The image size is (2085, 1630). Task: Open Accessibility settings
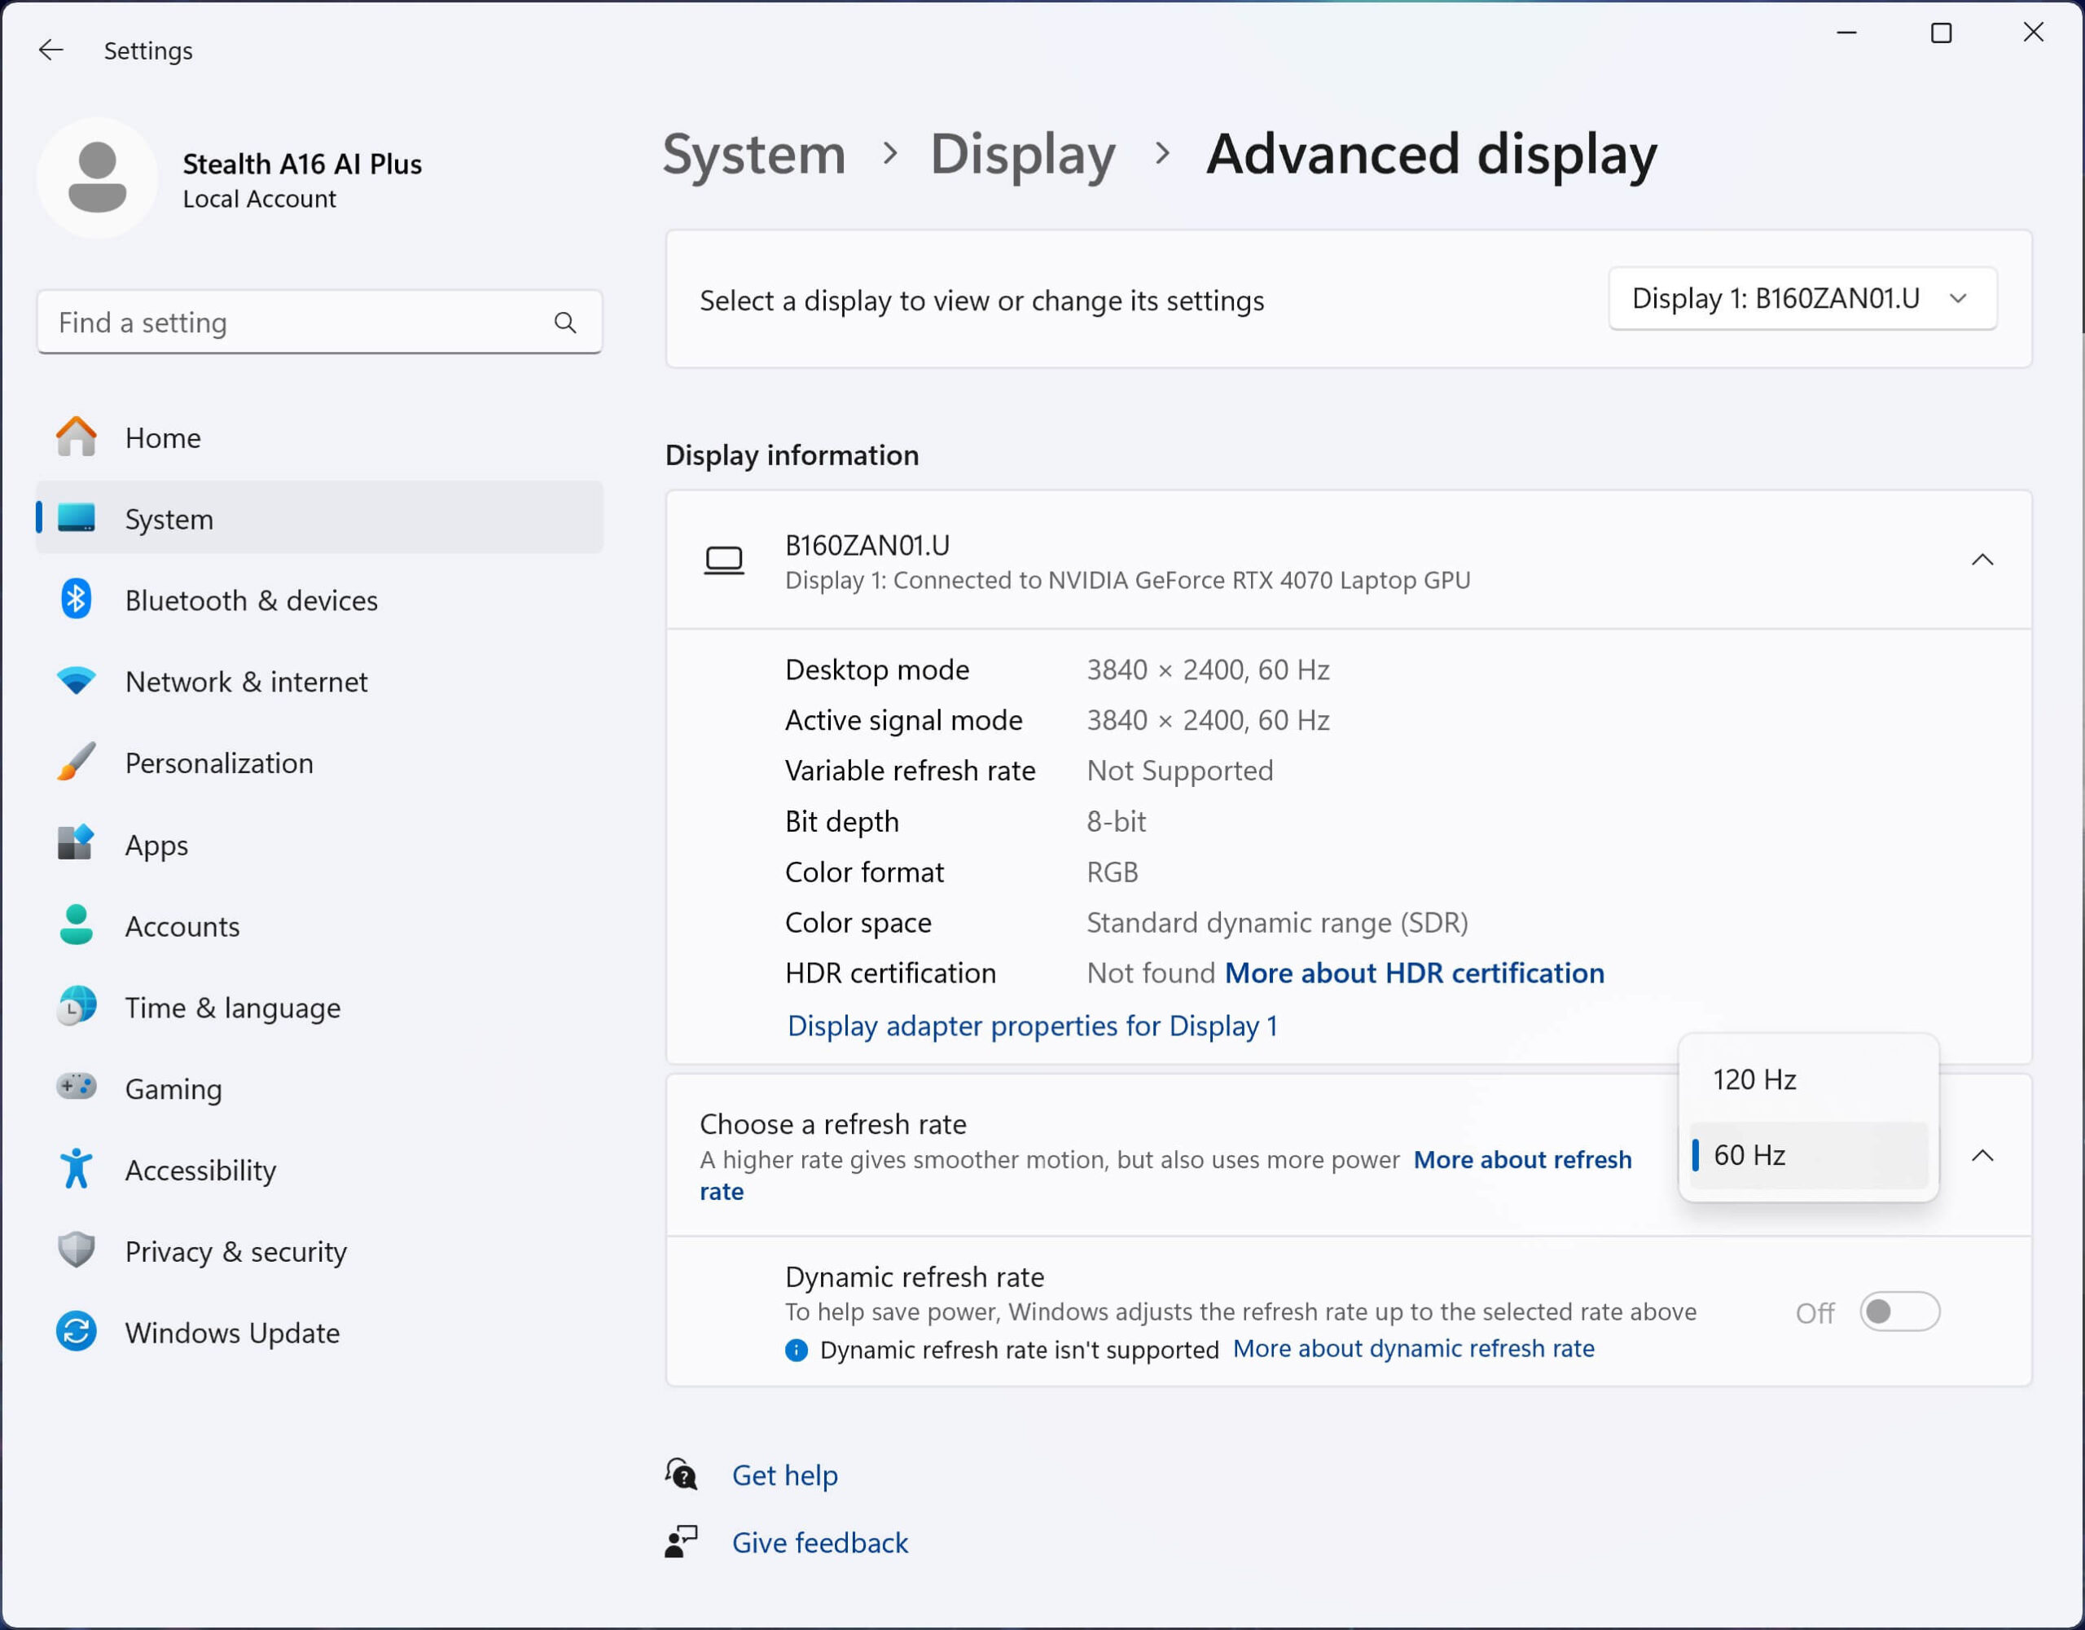point(320,1169)
